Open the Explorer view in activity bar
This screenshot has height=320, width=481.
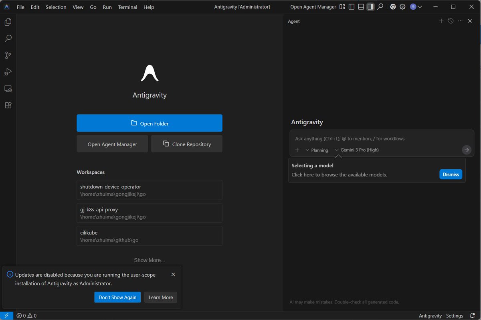(x=8, y=22)
